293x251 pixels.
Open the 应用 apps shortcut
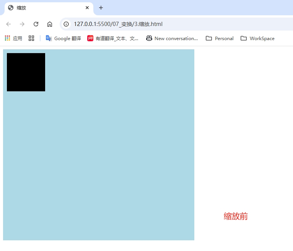(x=13, y=38)
